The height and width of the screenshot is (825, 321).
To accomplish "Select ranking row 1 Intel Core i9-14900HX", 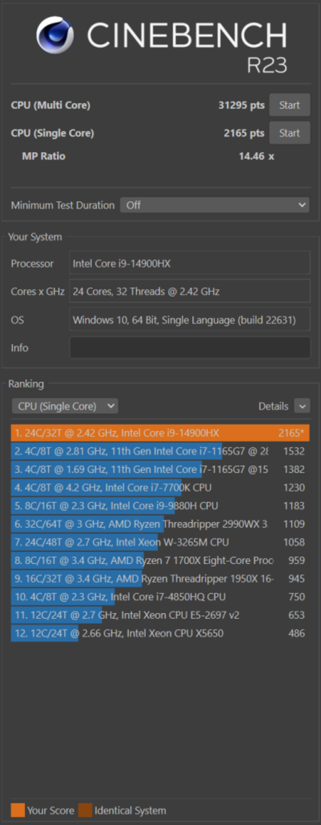I will tap(160, 433).
